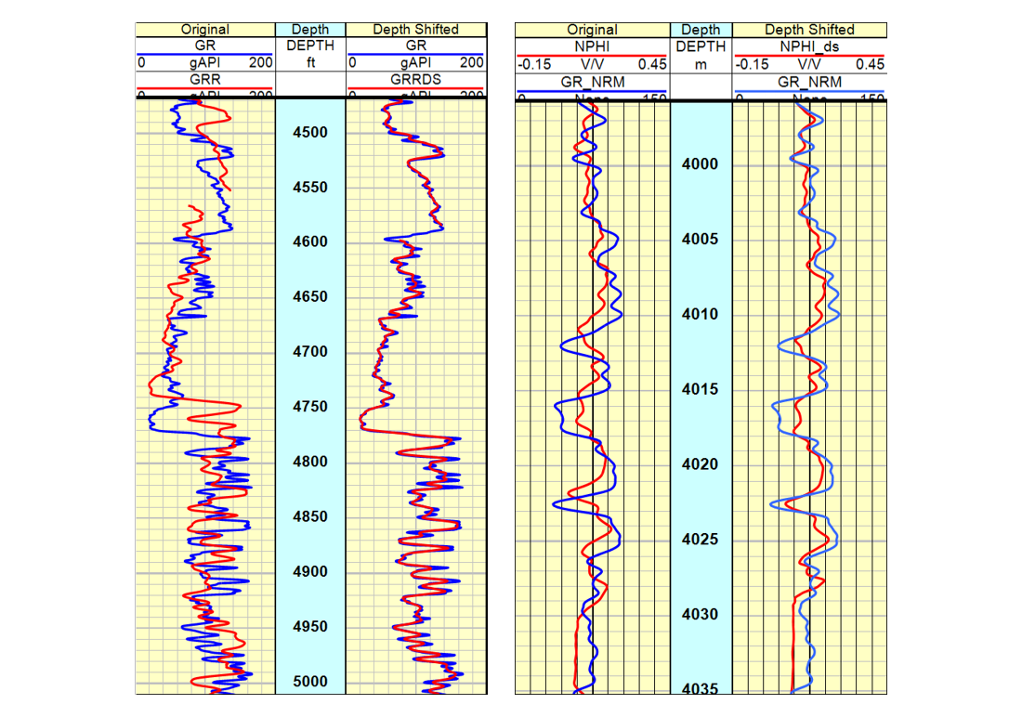Select the DEPTH m column header
Image resolution: width=1022 pixels, height=717 pixels.
tap(701, 53)
